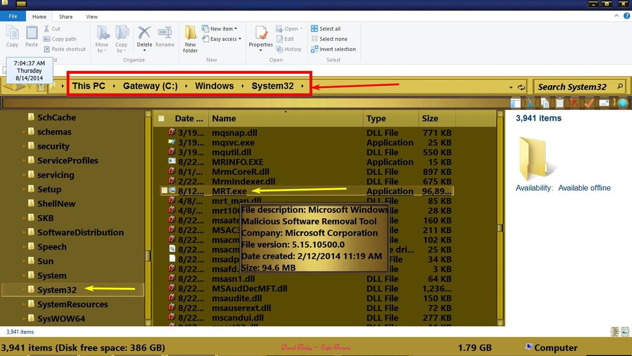
Task: Click the Cut scissors command
Action: 52,29
